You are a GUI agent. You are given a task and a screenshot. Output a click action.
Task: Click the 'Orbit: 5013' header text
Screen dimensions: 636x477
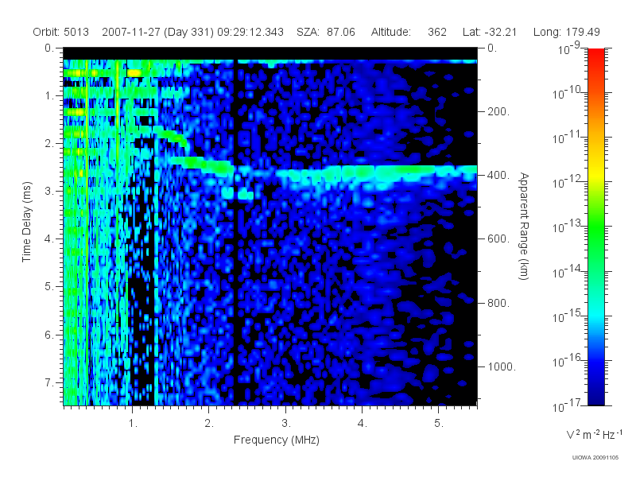(61, 32)
